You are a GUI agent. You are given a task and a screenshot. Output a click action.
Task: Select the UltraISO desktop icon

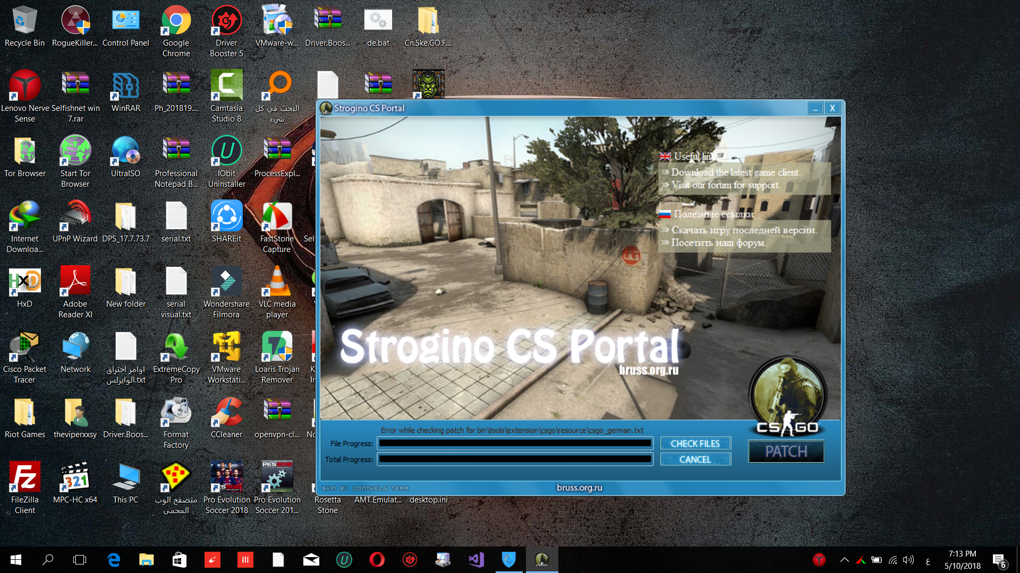click(x=125, y=157)
